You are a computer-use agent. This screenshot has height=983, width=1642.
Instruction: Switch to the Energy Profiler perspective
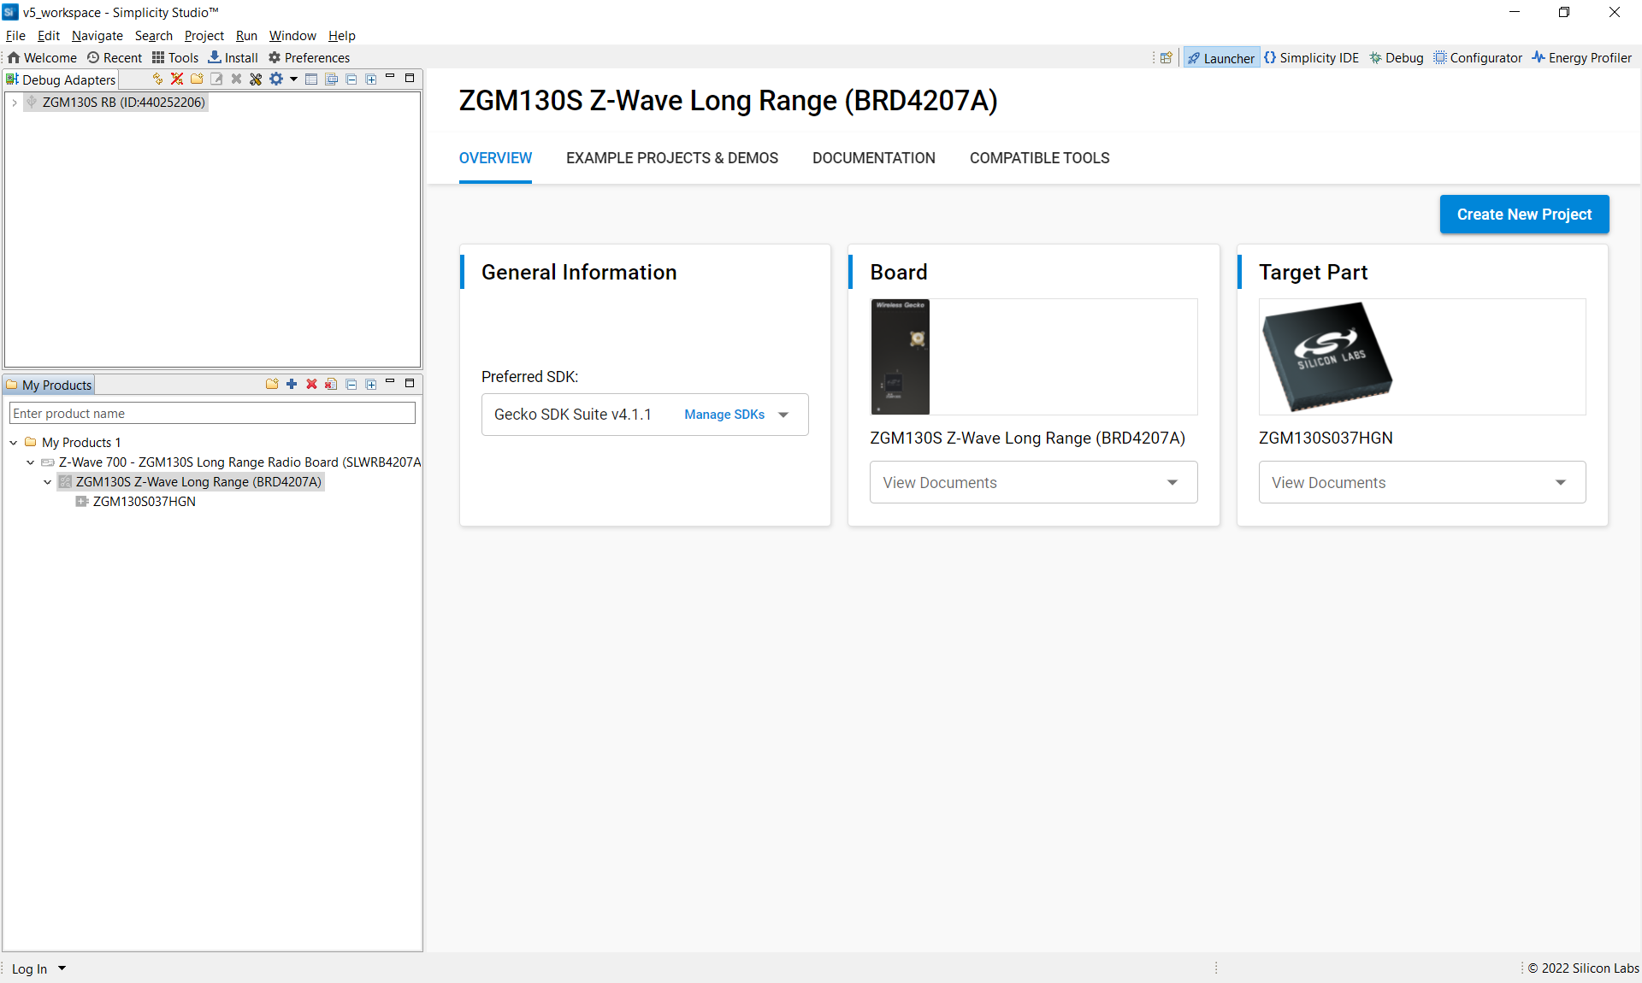pyautogui.click(x=1581, y=57)
